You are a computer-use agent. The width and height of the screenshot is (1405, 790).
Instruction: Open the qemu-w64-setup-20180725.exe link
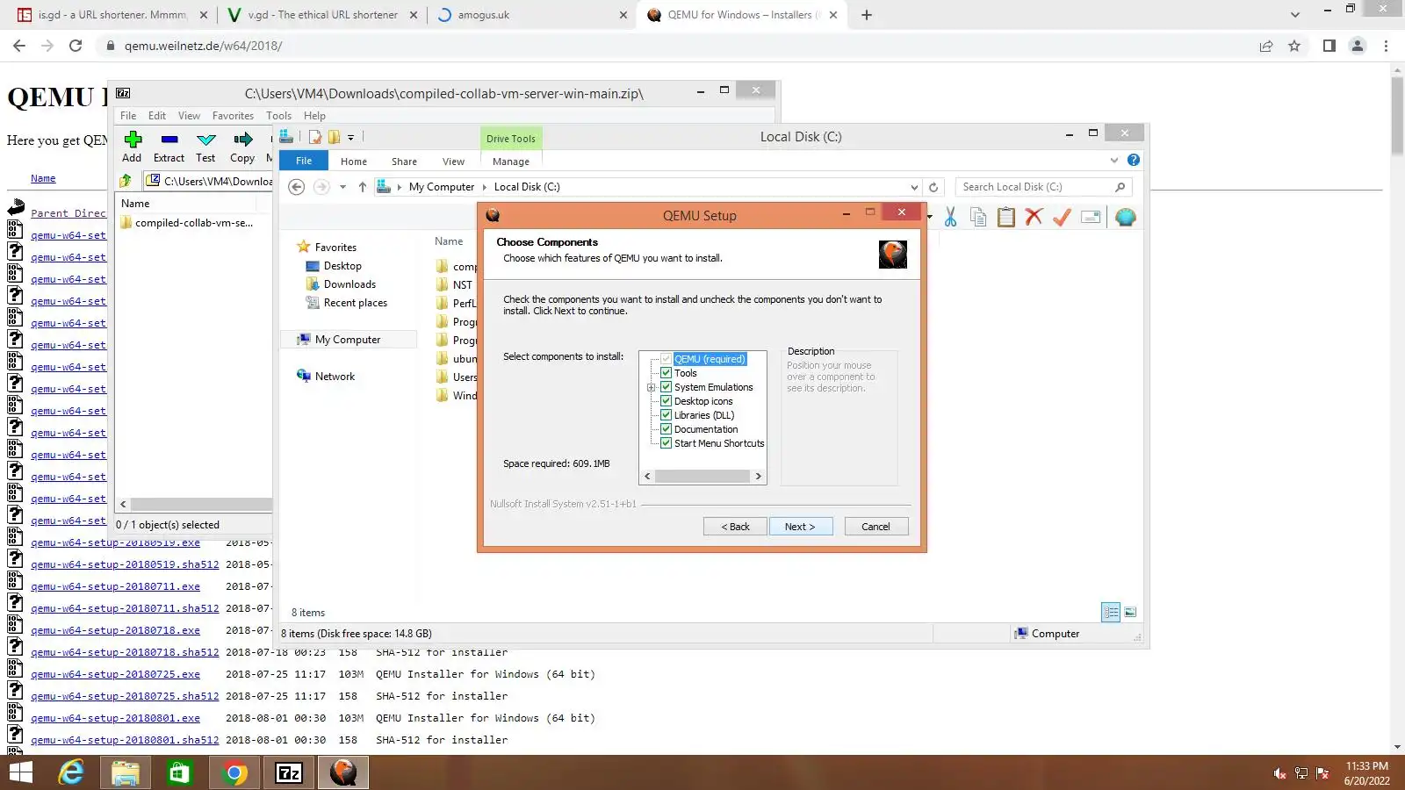pos(115,674)
